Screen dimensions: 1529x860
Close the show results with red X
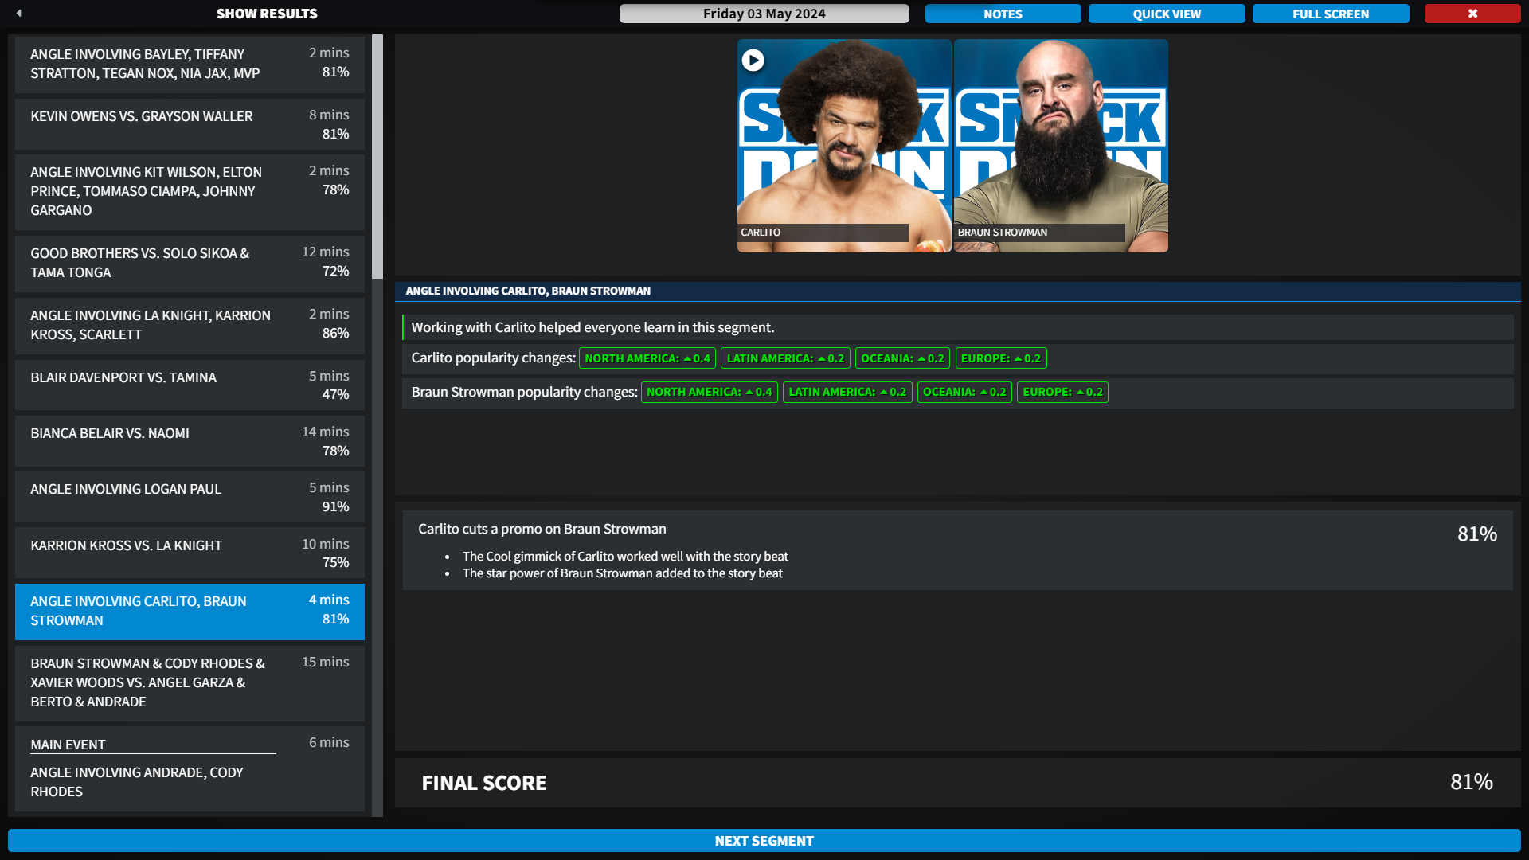tap(1472, 14)
